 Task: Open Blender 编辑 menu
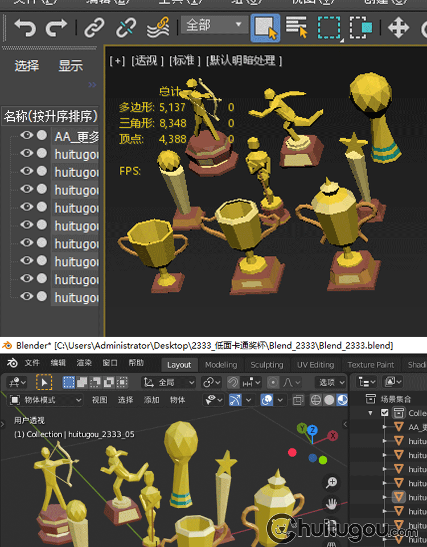58,363
